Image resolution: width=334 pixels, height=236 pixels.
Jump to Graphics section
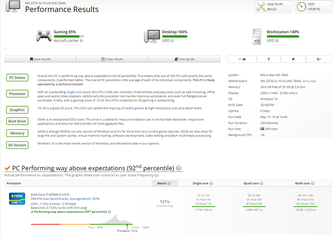(17, 110)
